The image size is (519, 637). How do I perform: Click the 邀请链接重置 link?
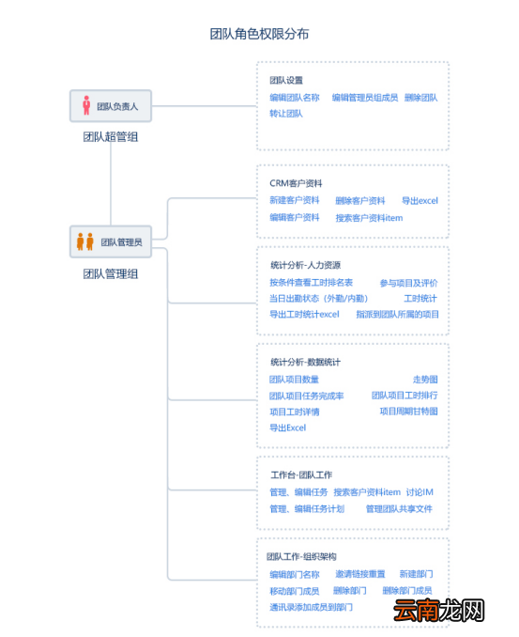[x=360, y=574]
